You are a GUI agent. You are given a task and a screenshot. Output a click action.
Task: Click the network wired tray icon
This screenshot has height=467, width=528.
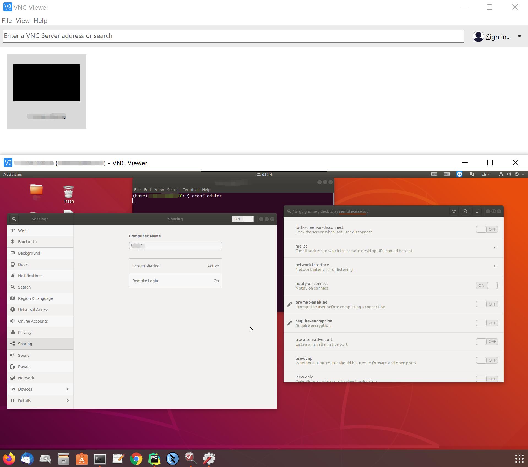(501, 174)
